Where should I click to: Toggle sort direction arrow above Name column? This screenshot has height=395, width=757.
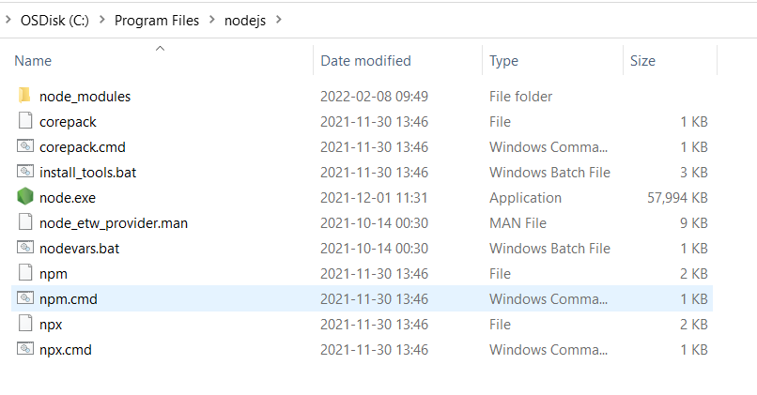click(x=161, y=48)
